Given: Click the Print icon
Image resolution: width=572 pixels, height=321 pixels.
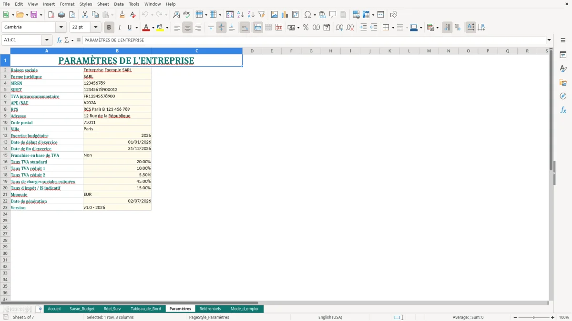Looking at the screenshot, I should click(x=61, y=15).
